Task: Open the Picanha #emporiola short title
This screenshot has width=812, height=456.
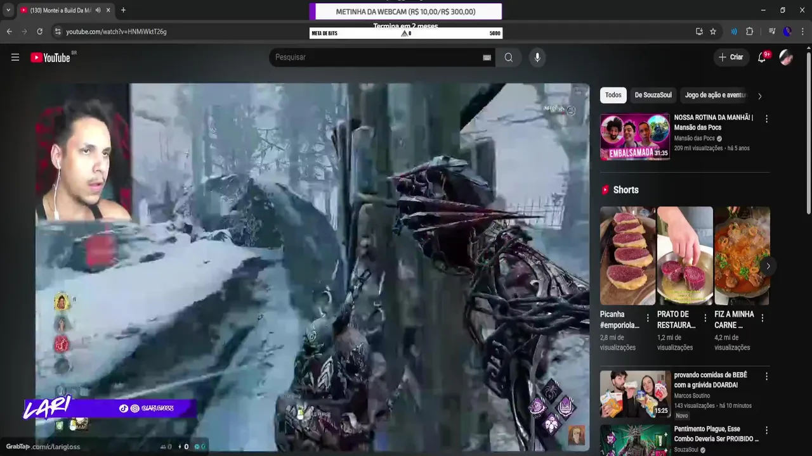Action: 620,320
